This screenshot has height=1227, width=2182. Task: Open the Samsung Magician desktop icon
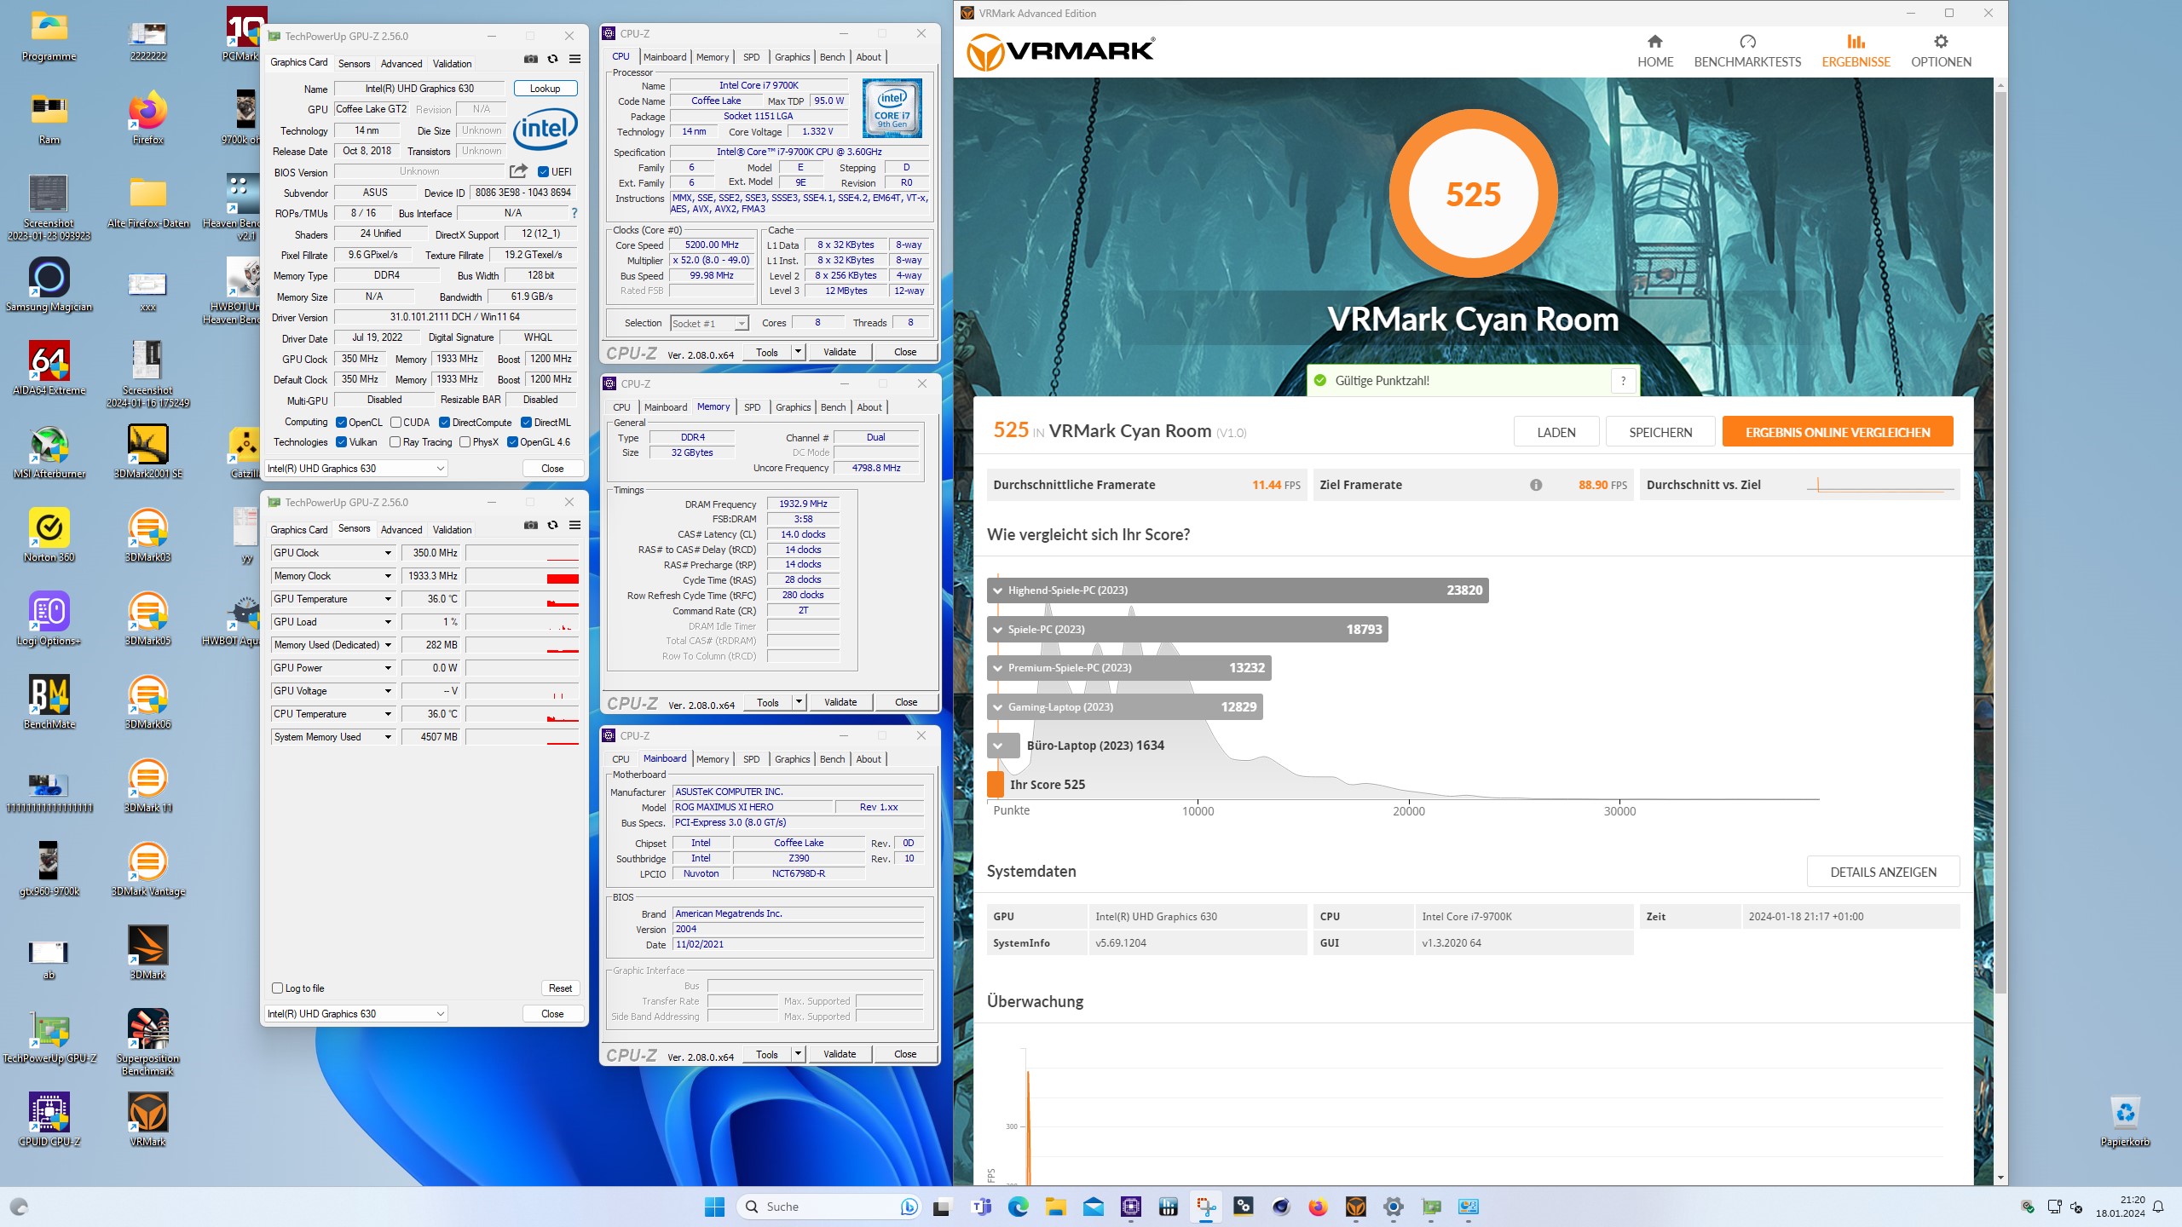coord(49,285)
